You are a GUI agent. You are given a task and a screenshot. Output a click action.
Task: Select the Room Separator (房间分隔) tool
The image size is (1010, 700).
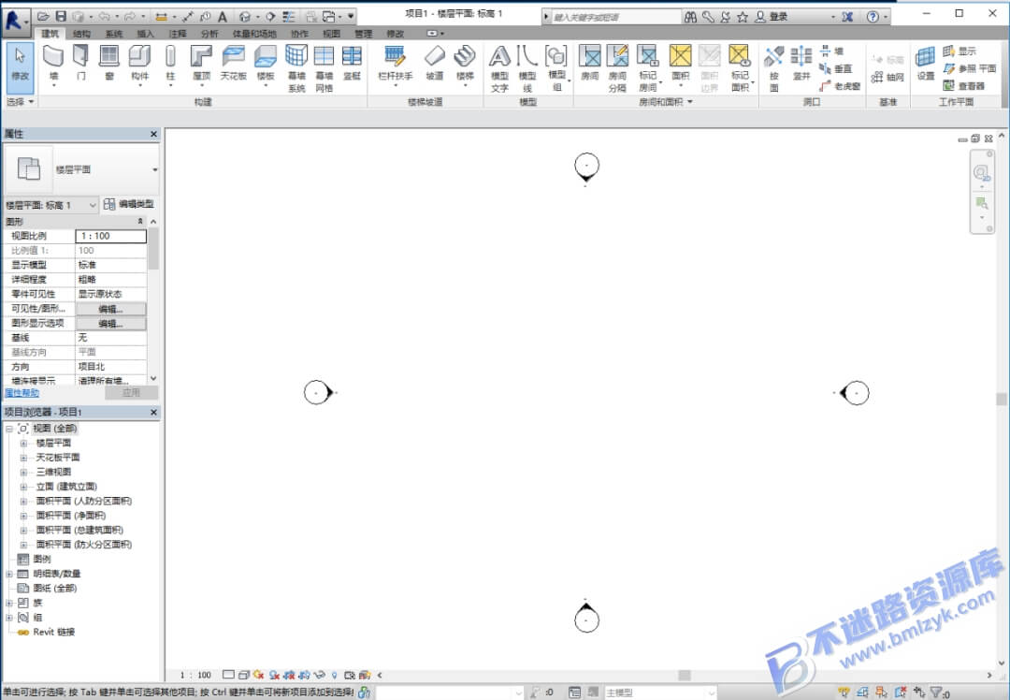click(x=618, y=68)
